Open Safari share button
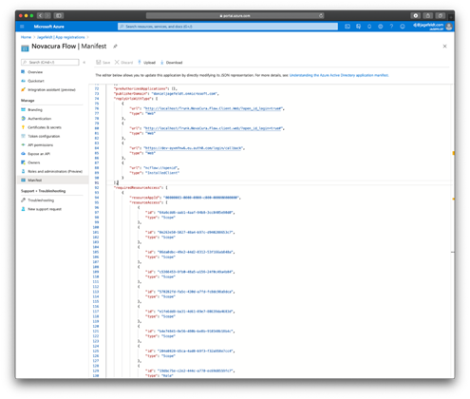This screenshot has width=470, height=399. click(427, 15)
